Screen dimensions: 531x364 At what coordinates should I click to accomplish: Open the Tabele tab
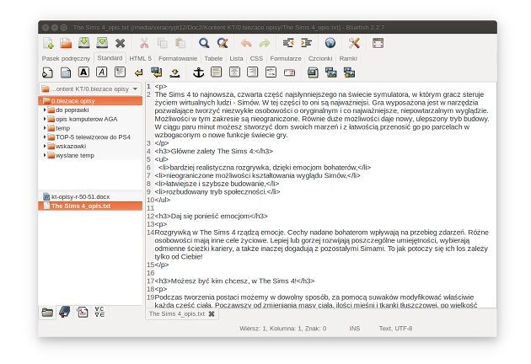pyautogui.click(x=213, y=59)
